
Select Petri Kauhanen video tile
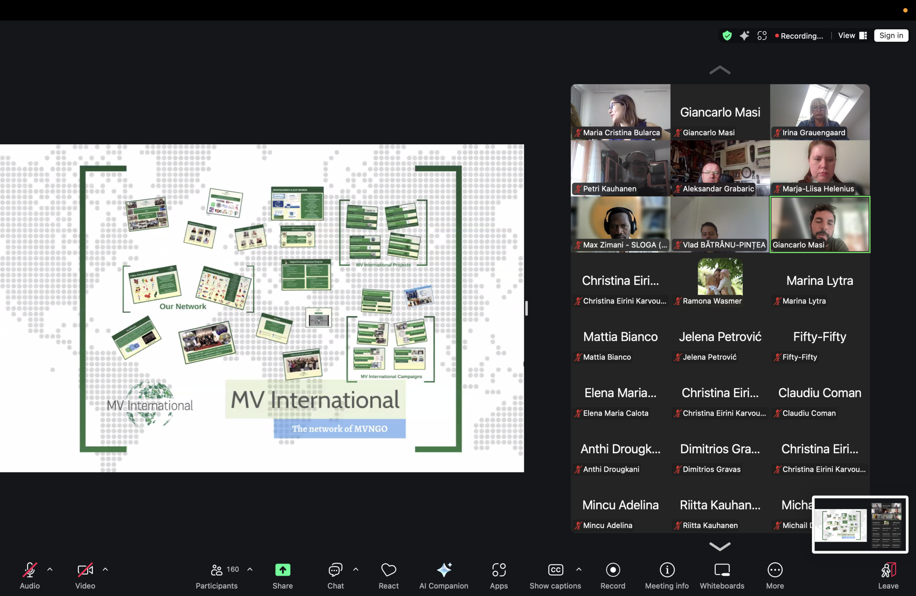point(620,168)
